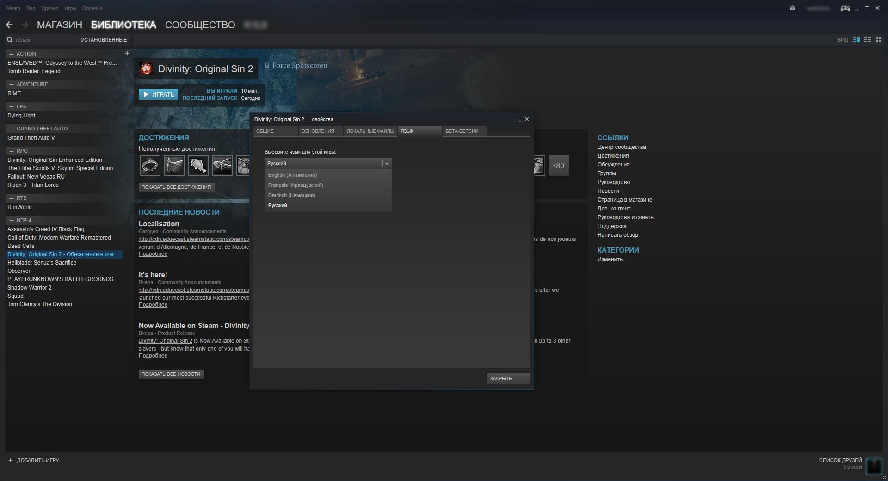Open Центр сообщества link
888x481 pixels.
tap(622, 147)
